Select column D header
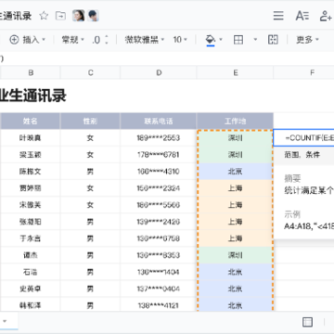 click(x=159, y=72)
